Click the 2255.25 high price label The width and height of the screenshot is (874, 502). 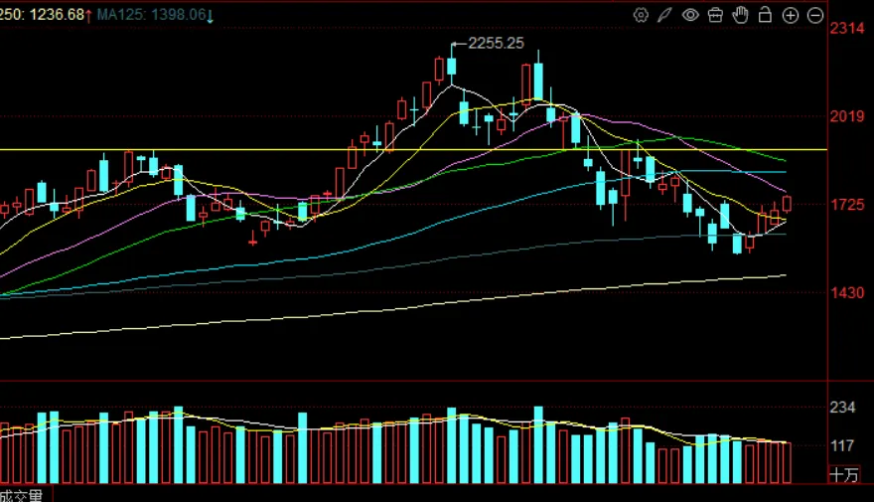[x=496, y=43]
